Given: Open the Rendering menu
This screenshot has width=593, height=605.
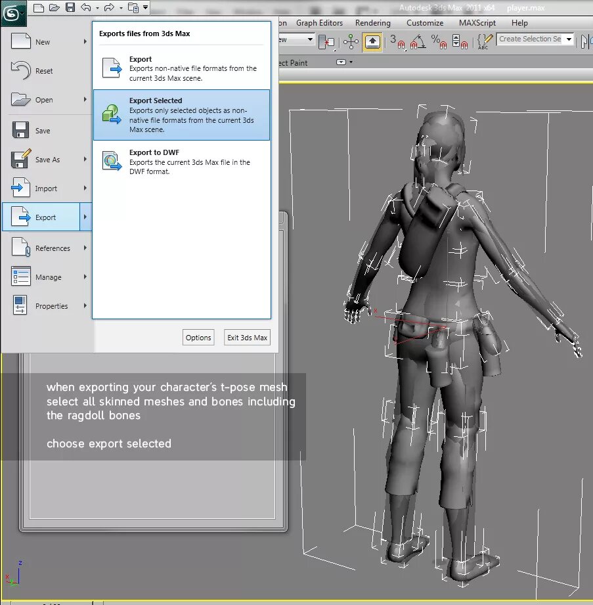Looking at the screenshot, I should pyautogui.click(x=373, y=23).
